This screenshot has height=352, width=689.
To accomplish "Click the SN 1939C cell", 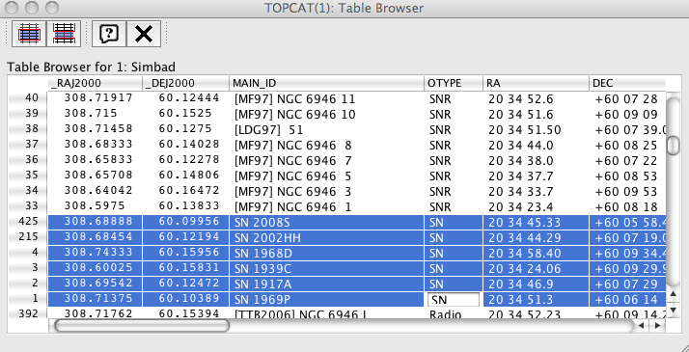I will (x=326, y=269).
